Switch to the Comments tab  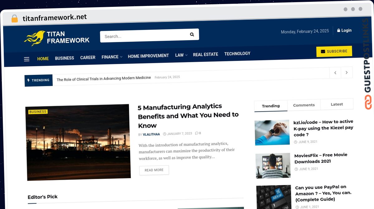click(304, 105)
